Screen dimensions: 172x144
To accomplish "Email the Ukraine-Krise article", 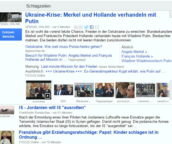I will point(97,27).
